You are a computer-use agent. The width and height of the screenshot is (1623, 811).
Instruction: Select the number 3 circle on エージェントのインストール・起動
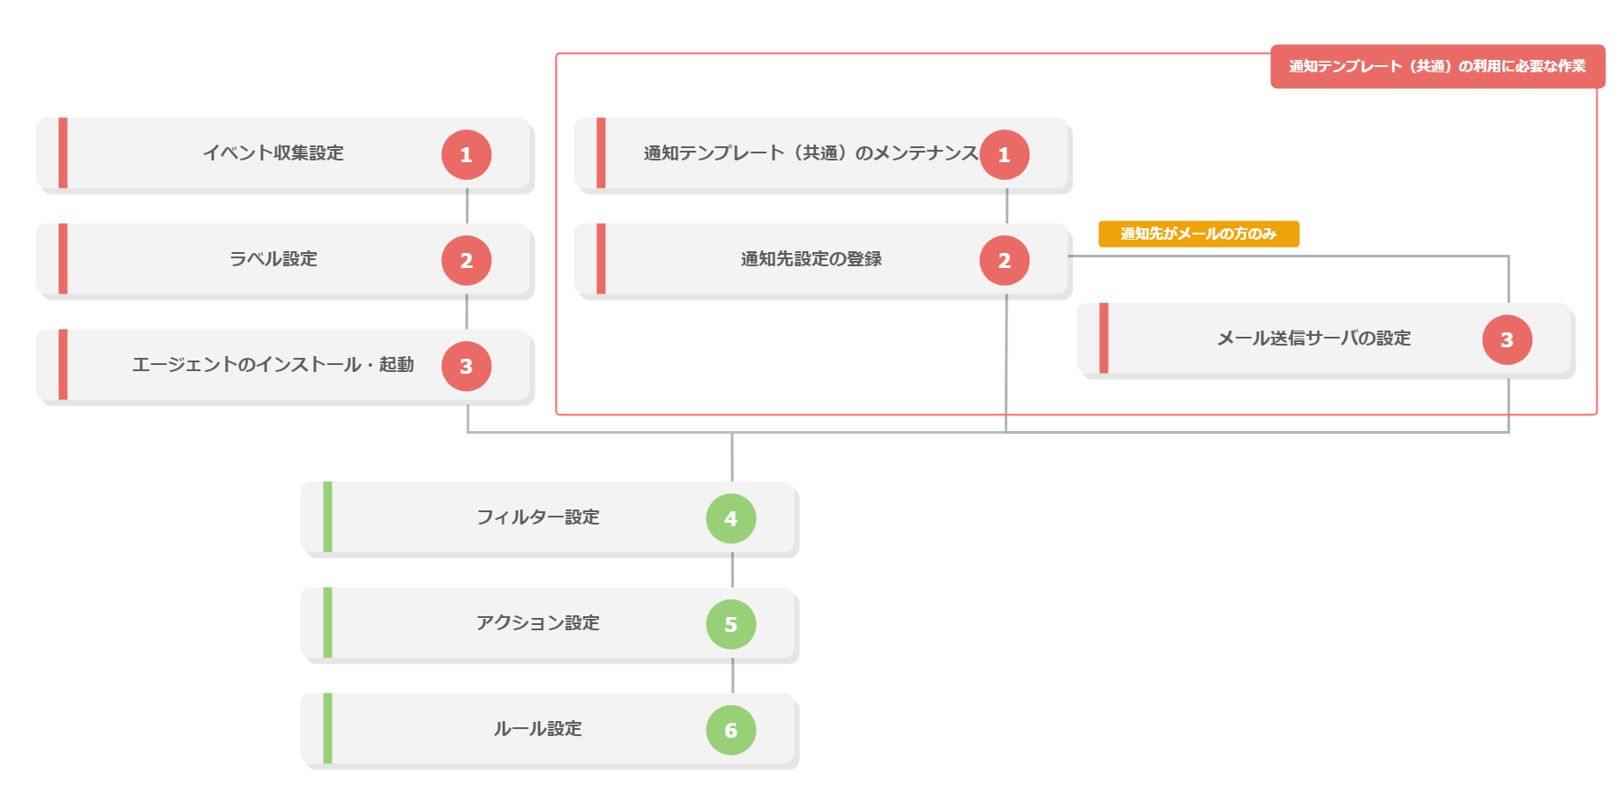pos(467,366)
